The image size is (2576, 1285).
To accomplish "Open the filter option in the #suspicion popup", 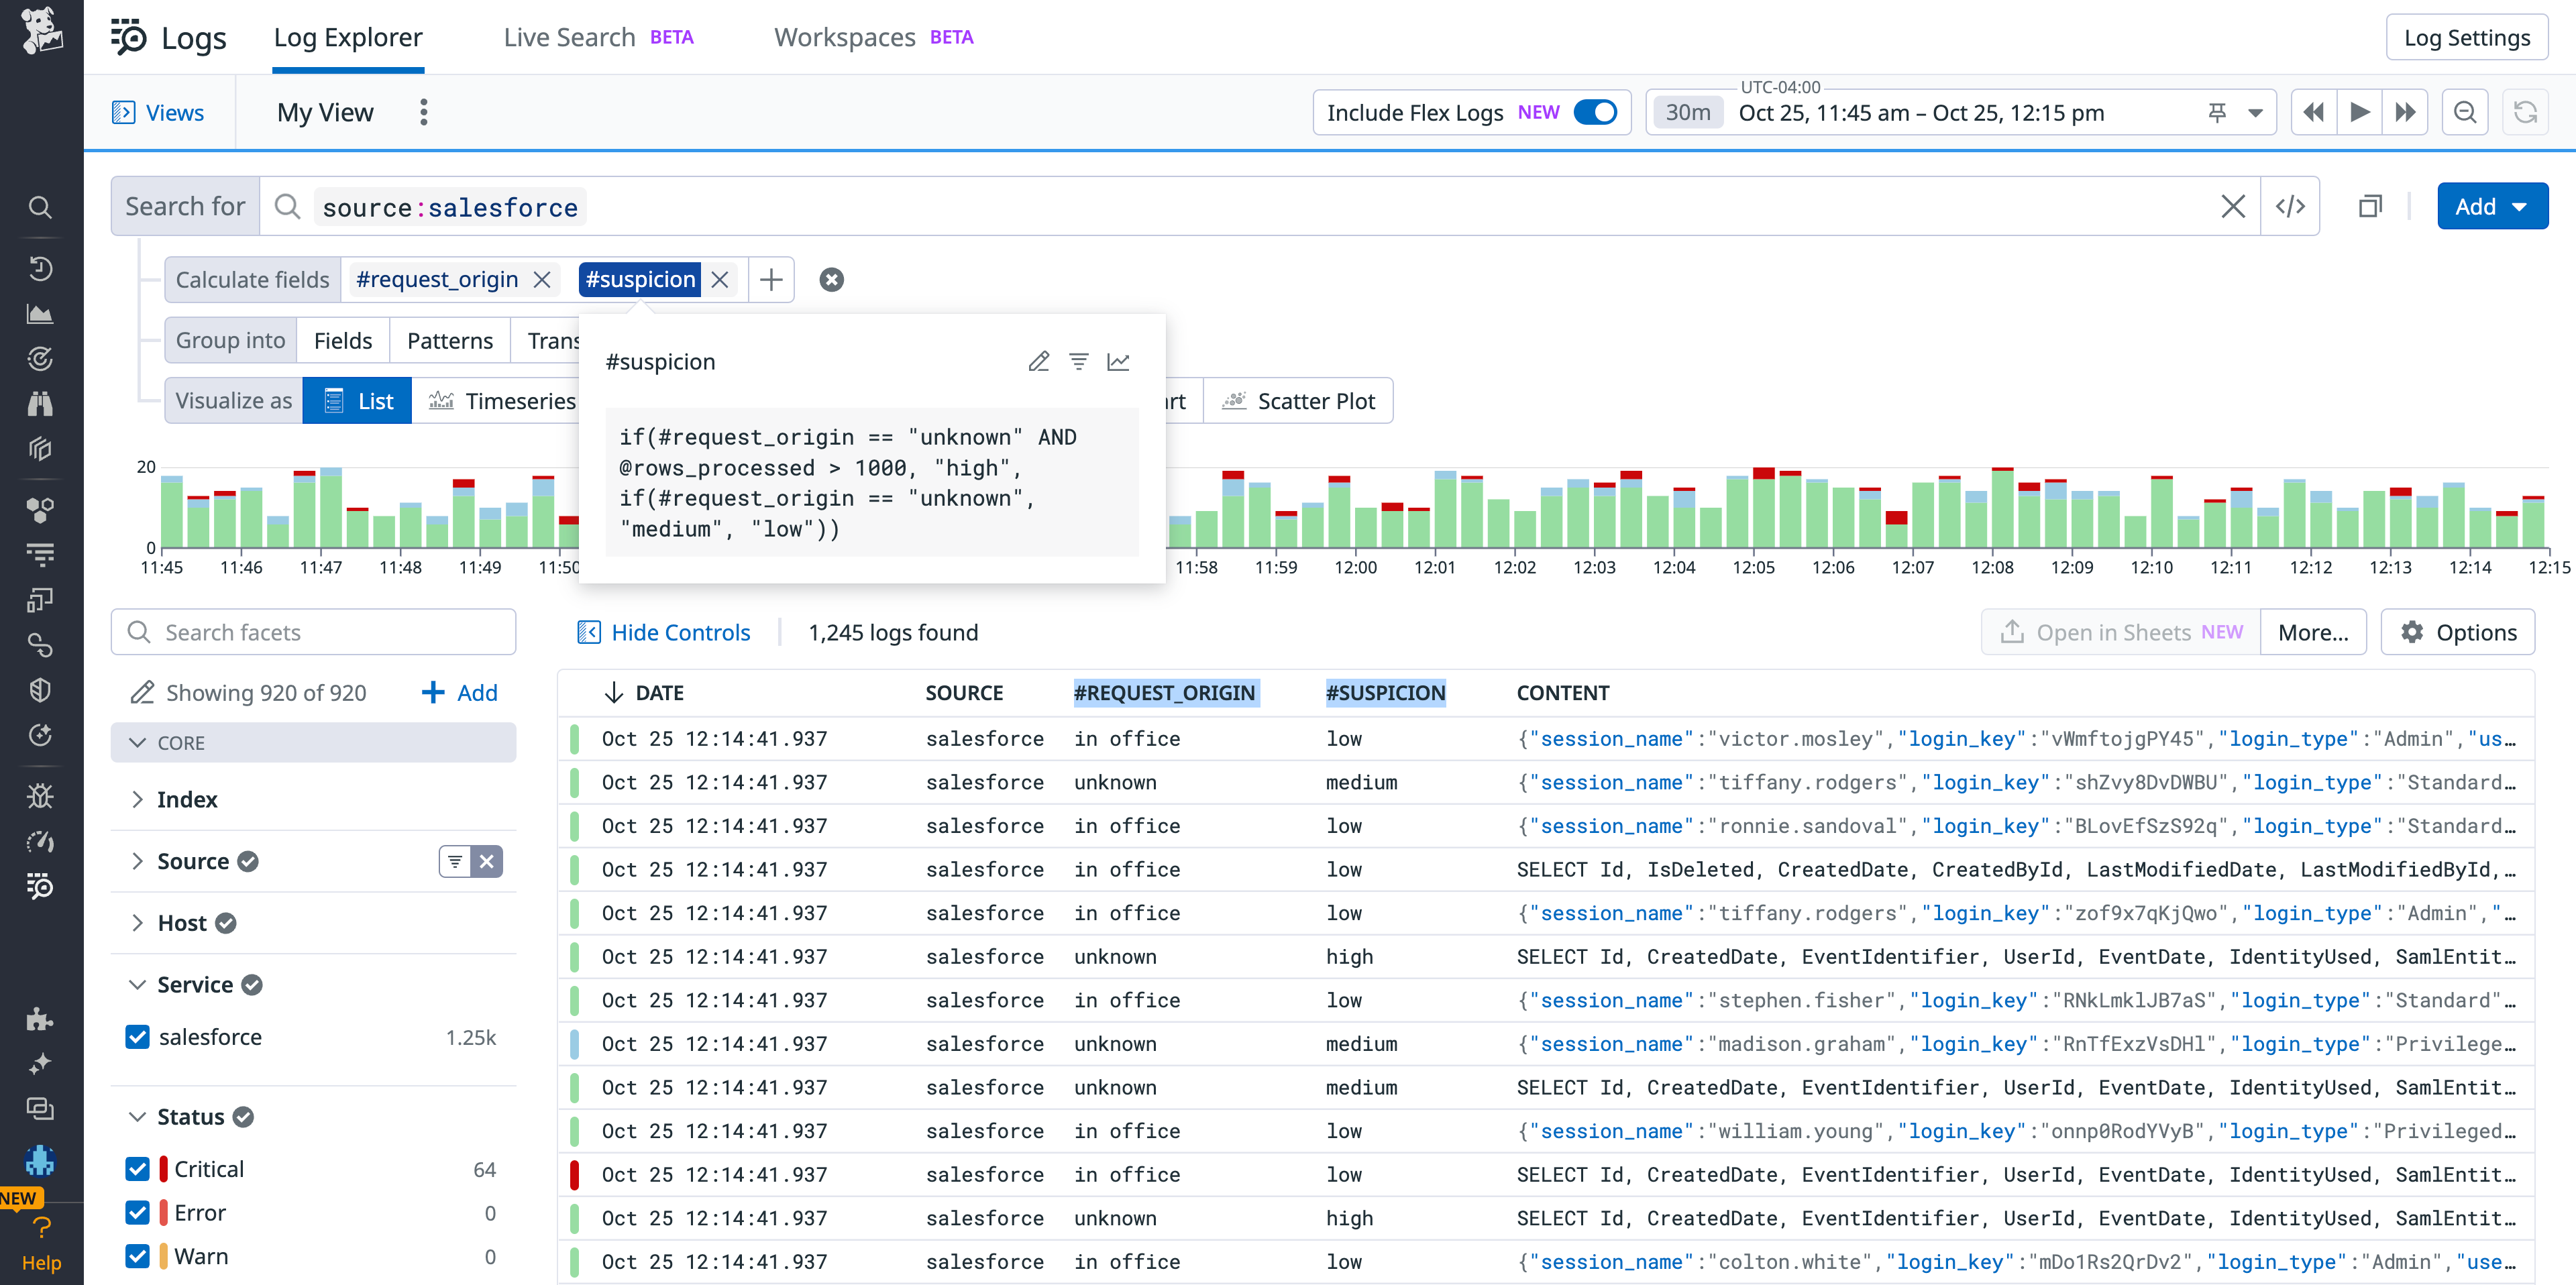I will 1078,361.
